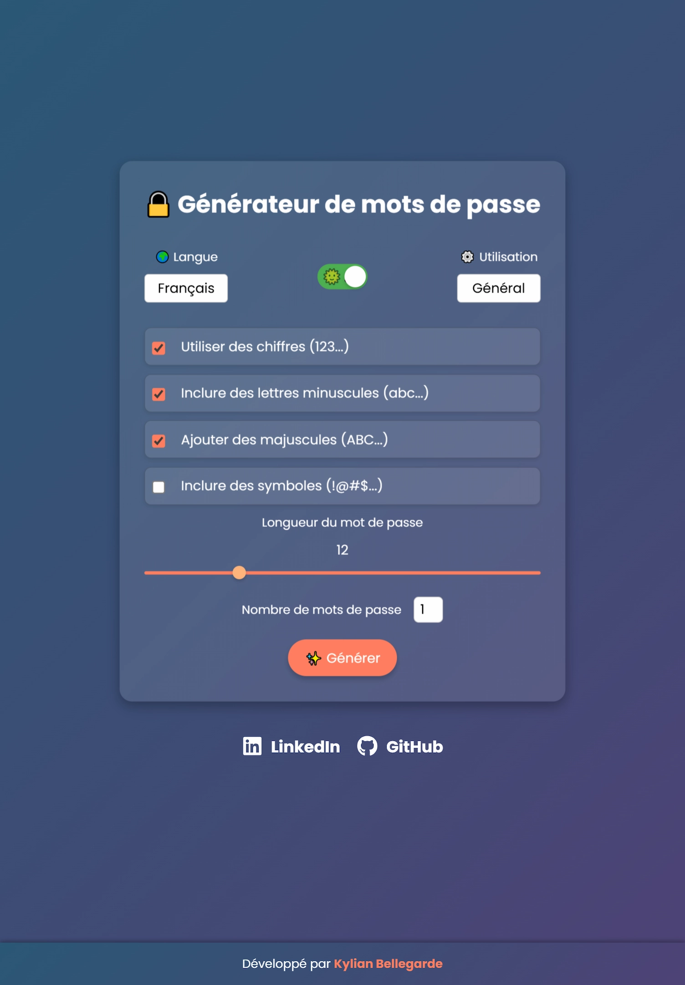Enable Inclure des symboles checkbox
The width and height of the screenshot is (685, 985).
pyautogui.click(x=158, y=487)
